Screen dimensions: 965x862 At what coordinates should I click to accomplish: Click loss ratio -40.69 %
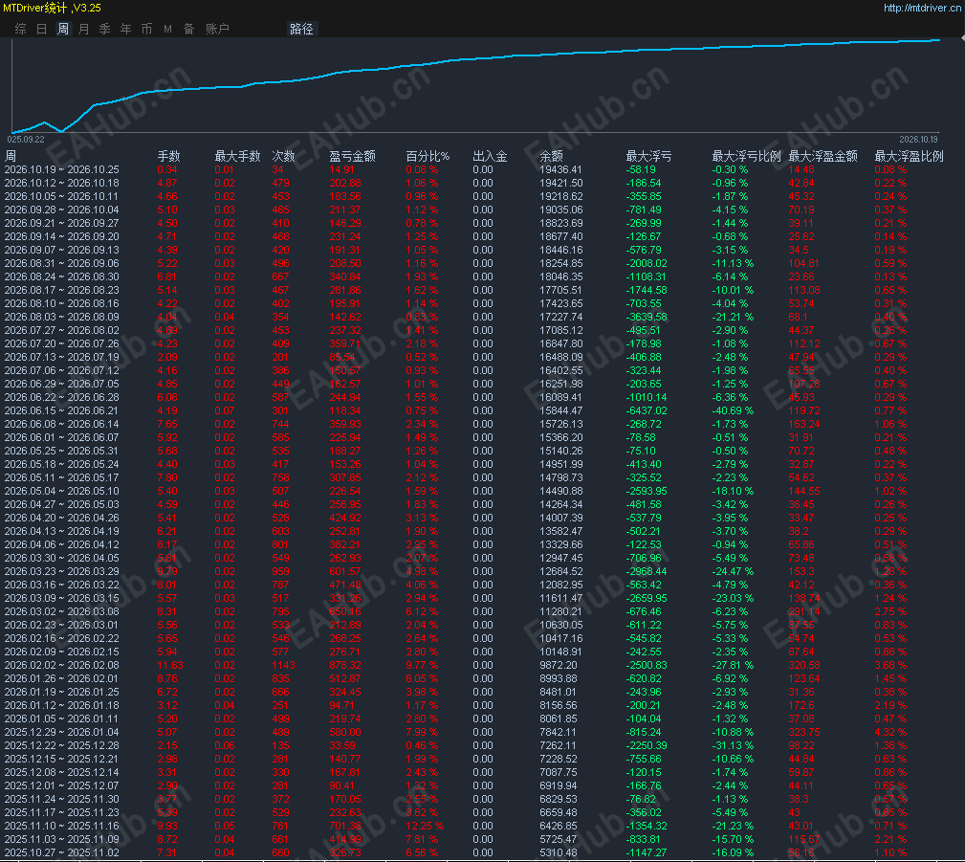click(x=733, y=410)
